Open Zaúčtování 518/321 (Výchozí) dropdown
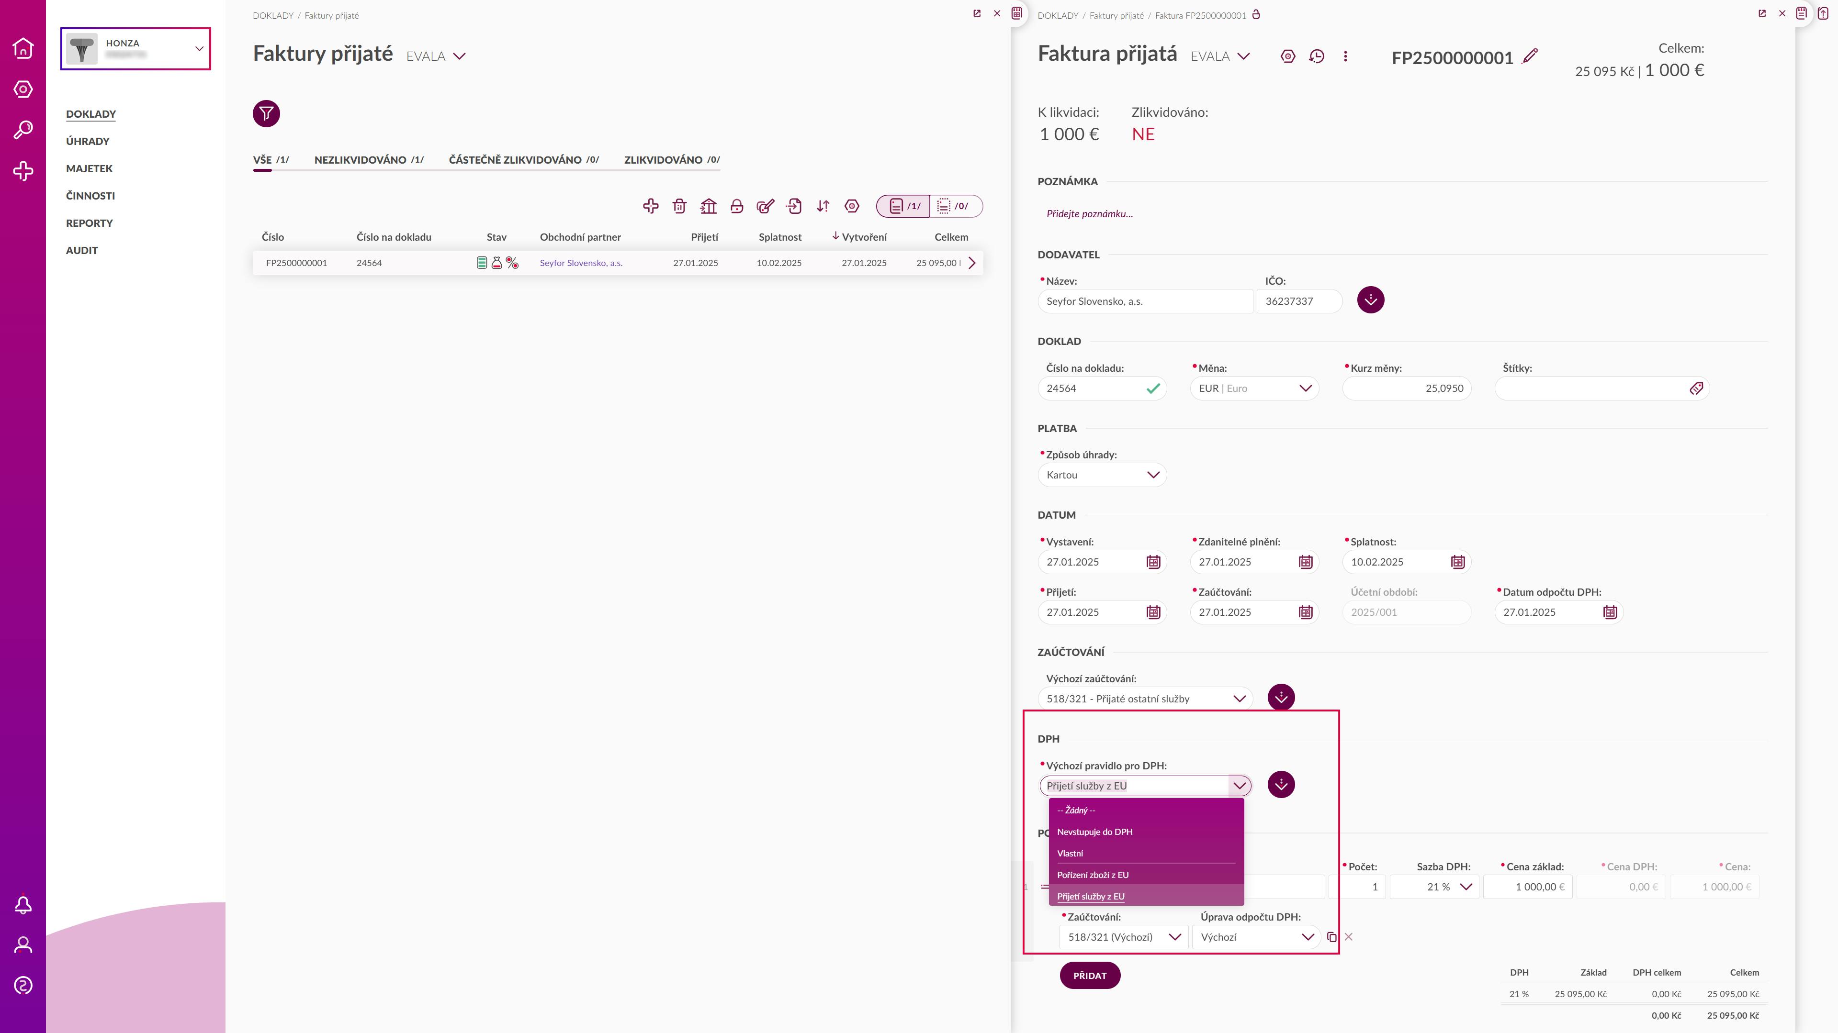 click(1124, 937)
